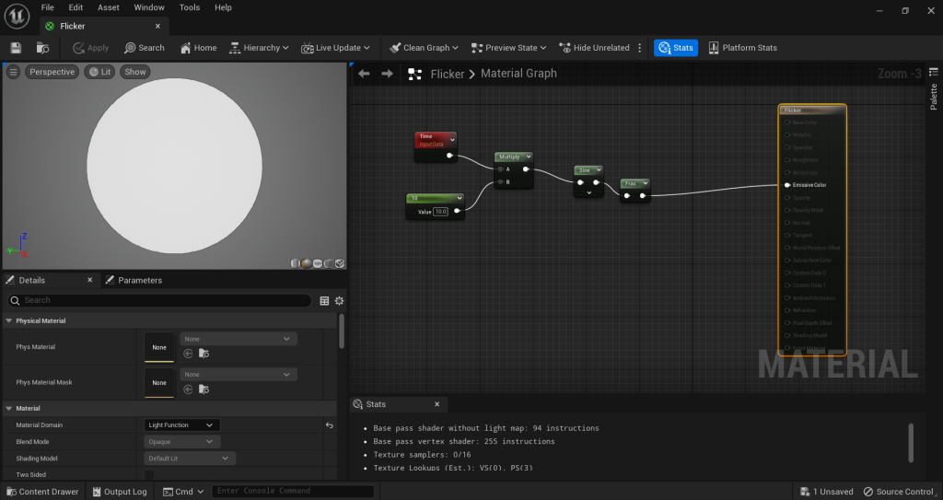This screenshot has height=500, width=943.
Task: Open Details panel settings gear
Action: (339, 300)
